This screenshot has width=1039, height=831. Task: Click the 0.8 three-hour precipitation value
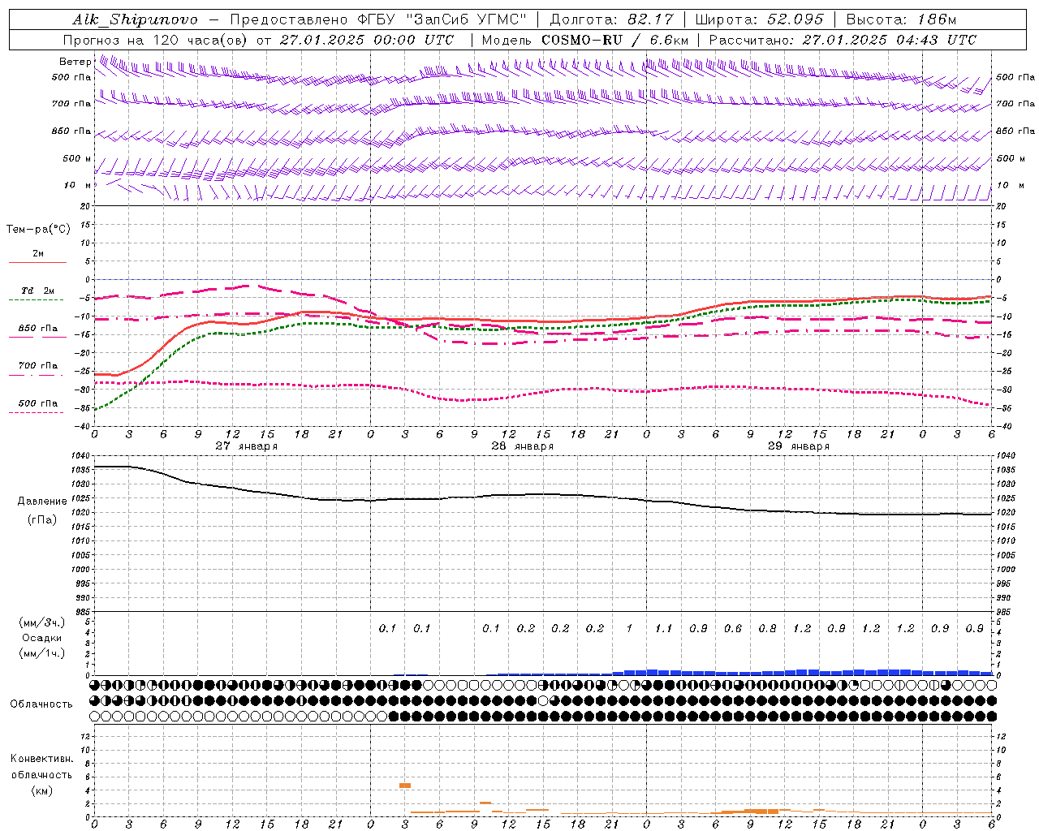click(767, 629)
